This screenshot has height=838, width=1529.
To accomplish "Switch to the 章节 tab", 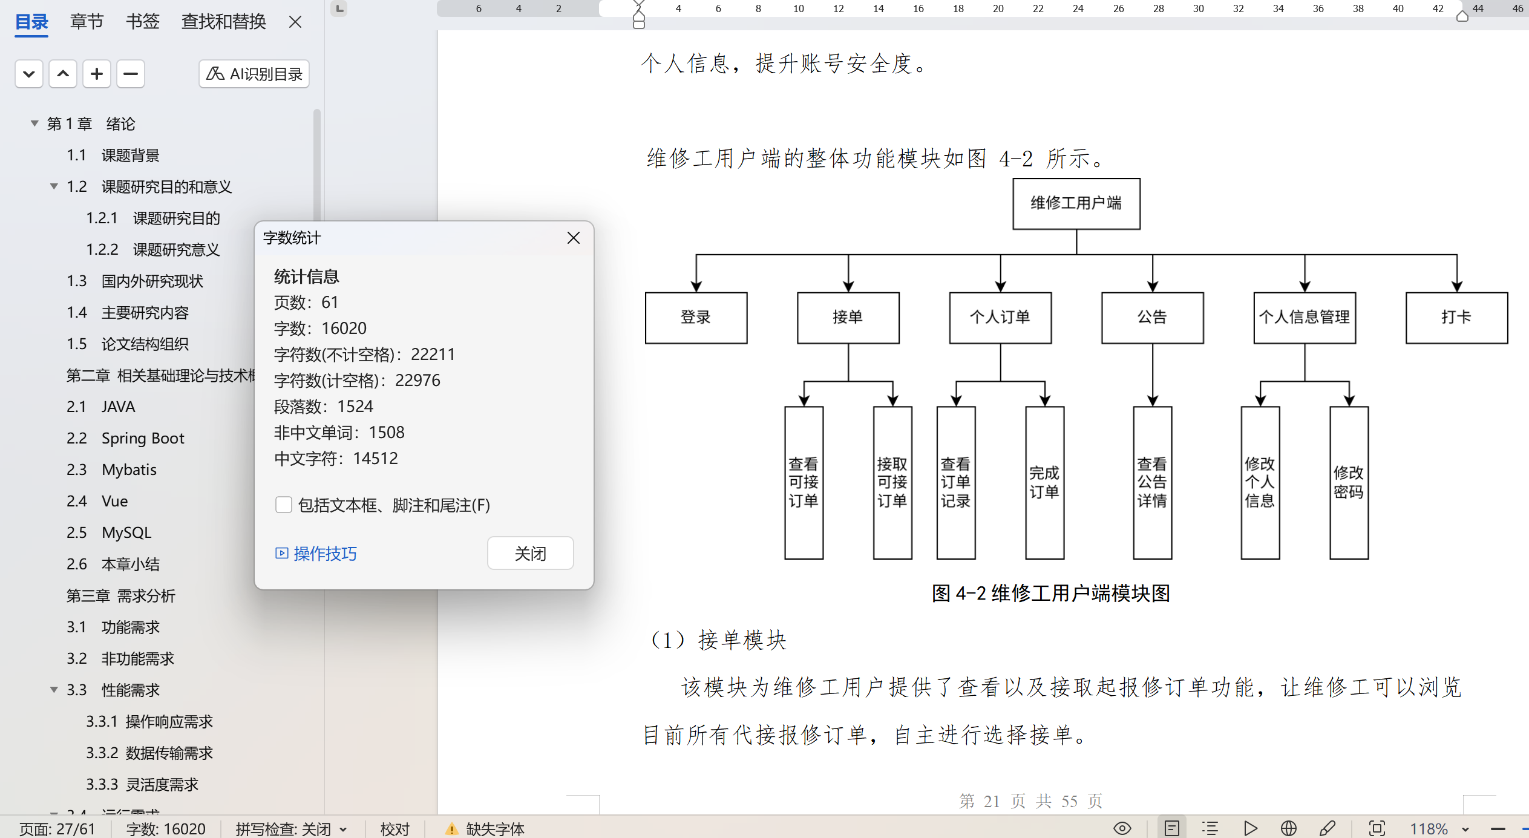I will point(87,22).
